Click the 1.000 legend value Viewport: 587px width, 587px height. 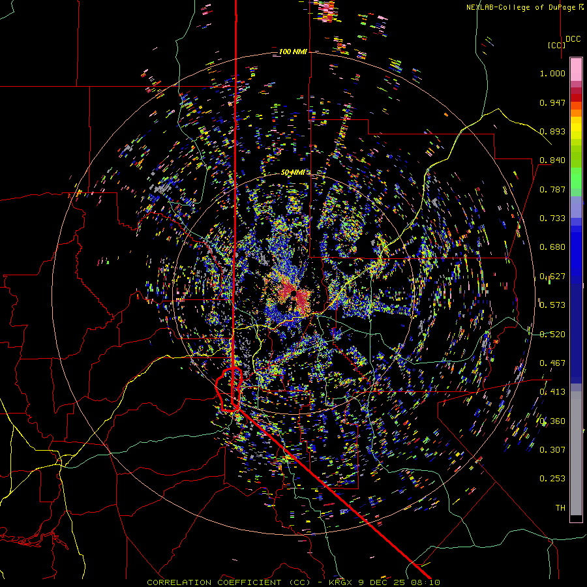click(x=552, y=73)
